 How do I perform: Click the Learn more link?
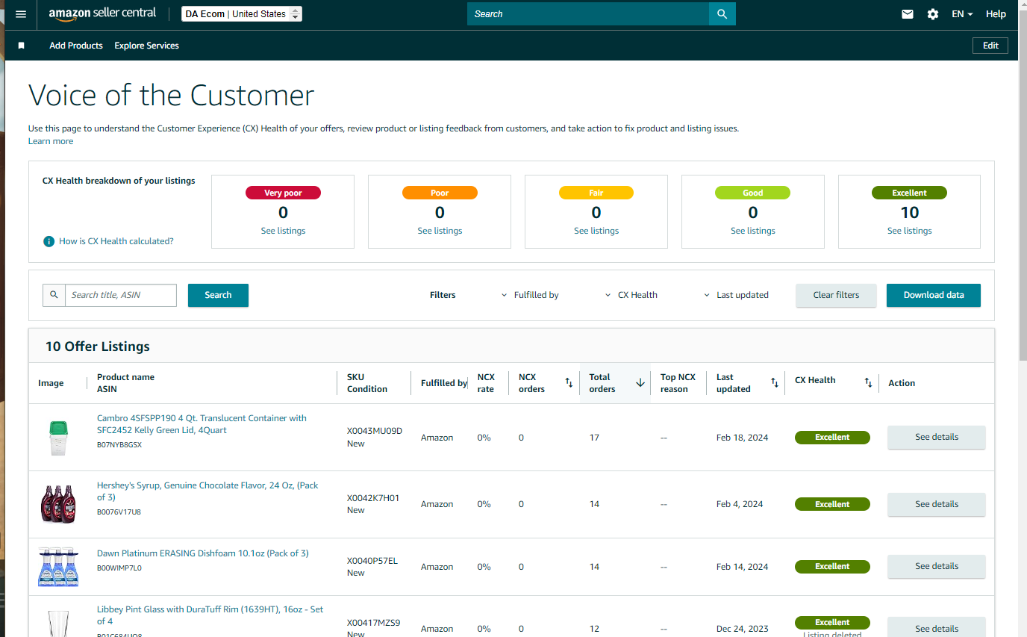click(x=51, y=141)
